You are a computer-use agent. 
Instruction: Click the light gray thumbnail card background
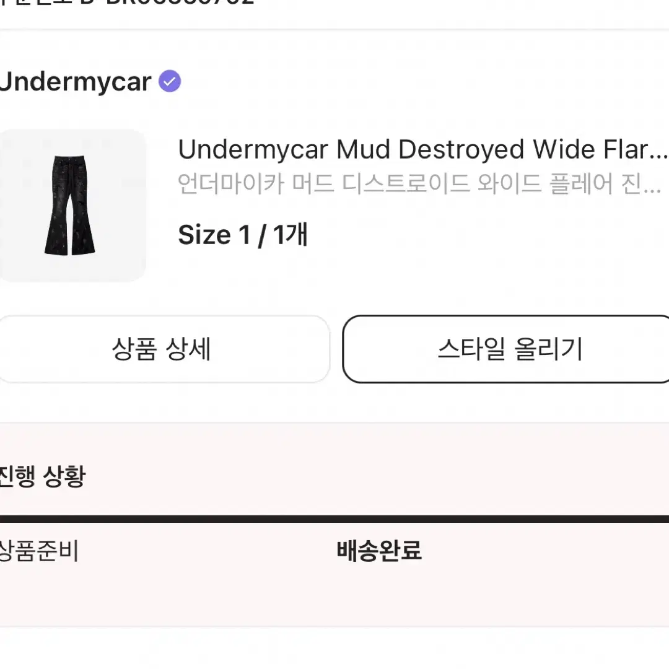(x=72, y=205)
